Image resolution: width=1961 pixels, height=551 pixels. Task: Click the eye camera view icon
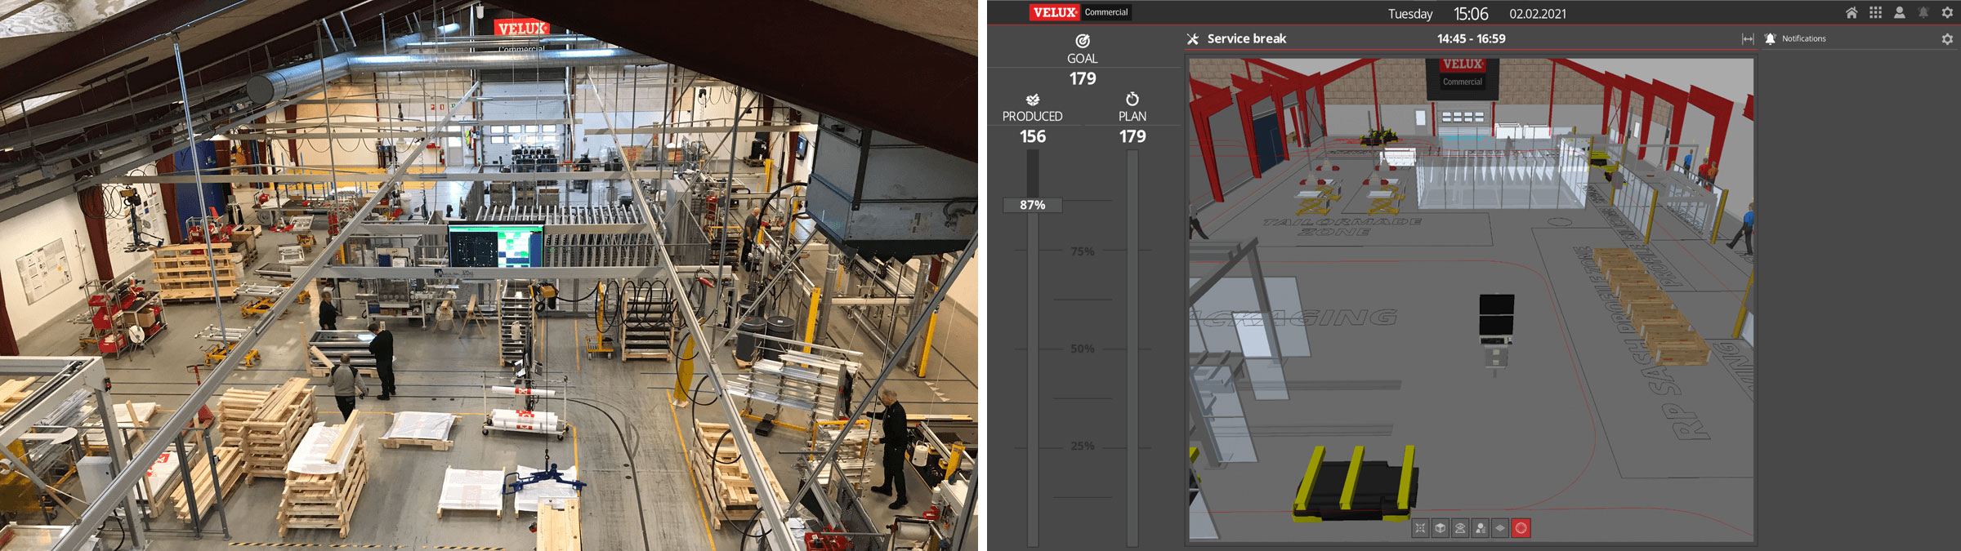click(x=1460, y=528)
